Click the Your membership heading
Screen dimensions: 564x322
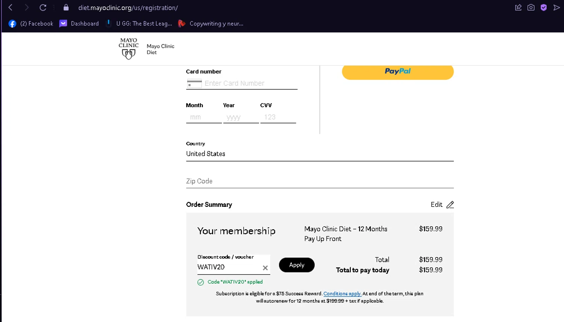point(237,231)
